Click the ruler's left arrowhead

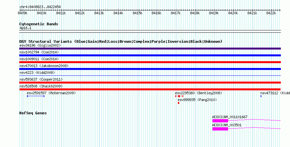pos(20,10)
